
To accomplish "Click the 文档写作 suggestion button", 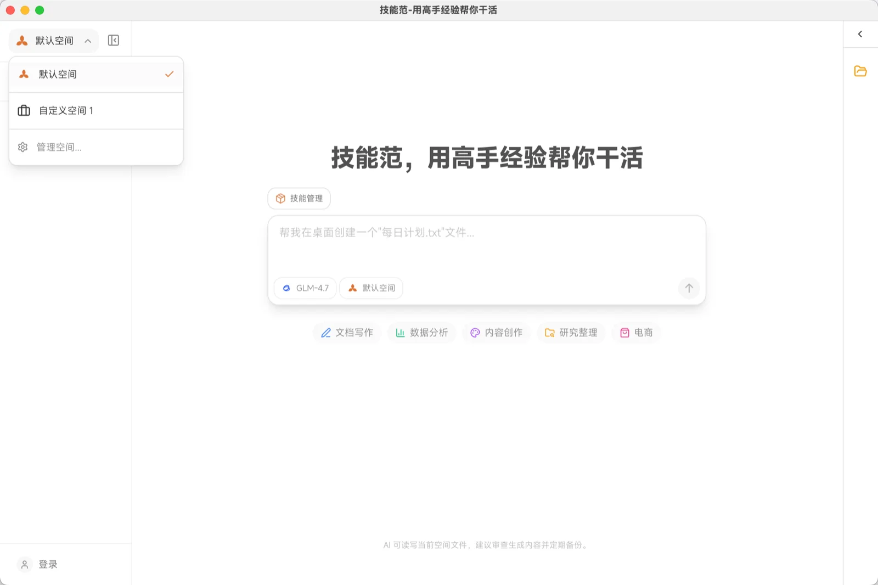I will 347,333.
